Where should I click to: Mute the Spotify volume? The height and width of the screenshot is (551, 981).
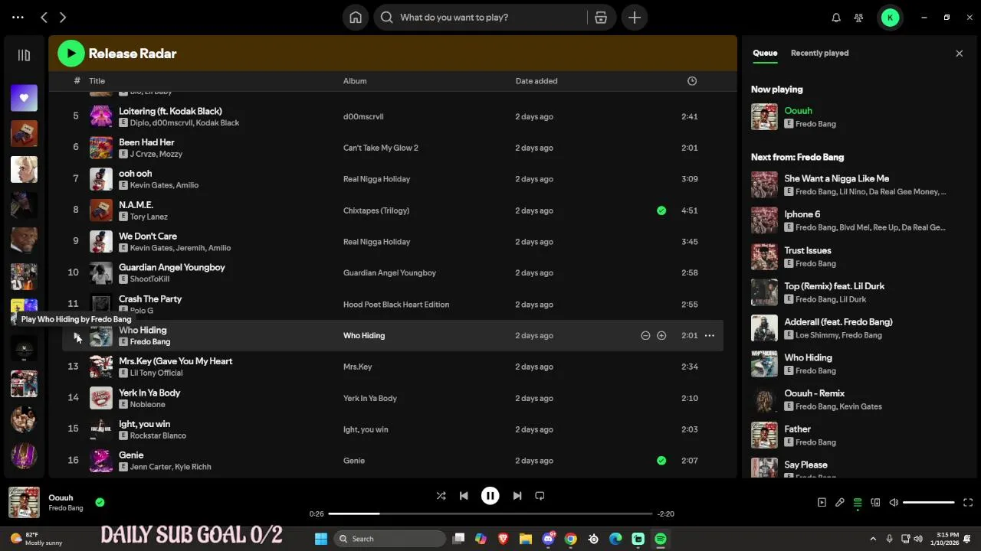click(894, 503)
